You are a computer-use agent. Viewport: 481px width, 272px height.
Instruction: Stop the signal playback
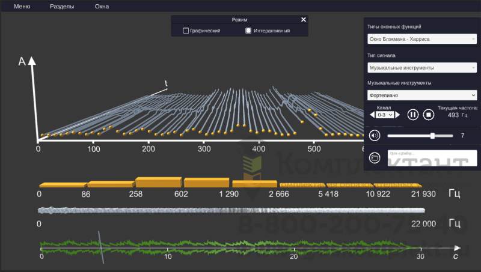(x=429, y=114)
